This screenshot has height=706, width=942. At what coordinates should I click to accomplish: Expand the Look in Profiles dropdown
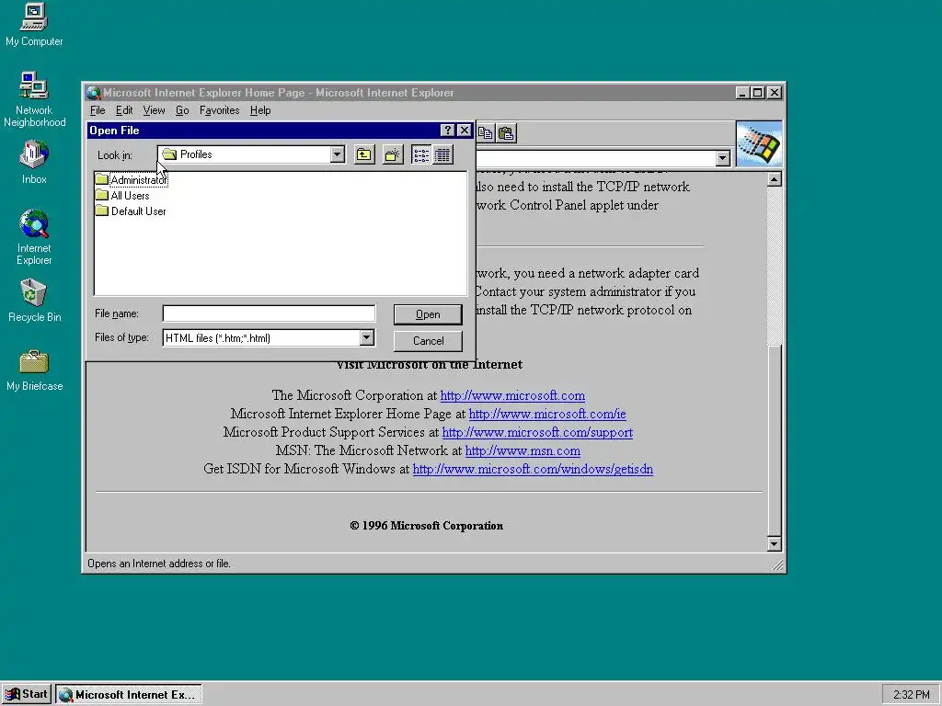coord(337,154)
